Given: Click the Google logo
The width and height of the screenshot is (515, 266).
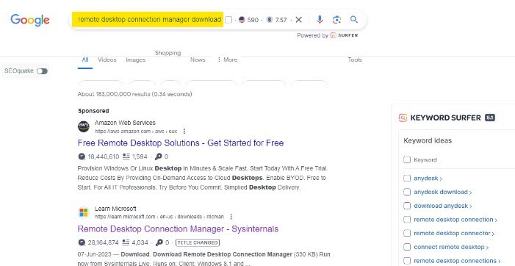Looking at the screenshot, I should (30, 20).
